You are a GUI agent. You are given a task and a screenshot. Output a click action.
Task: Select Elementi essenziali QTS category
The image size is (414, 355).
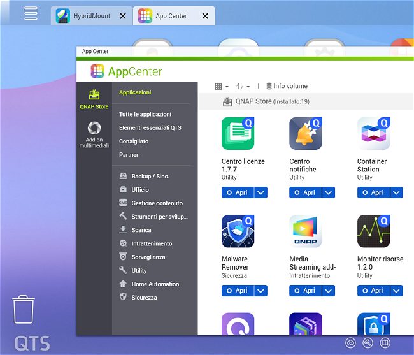150,127
